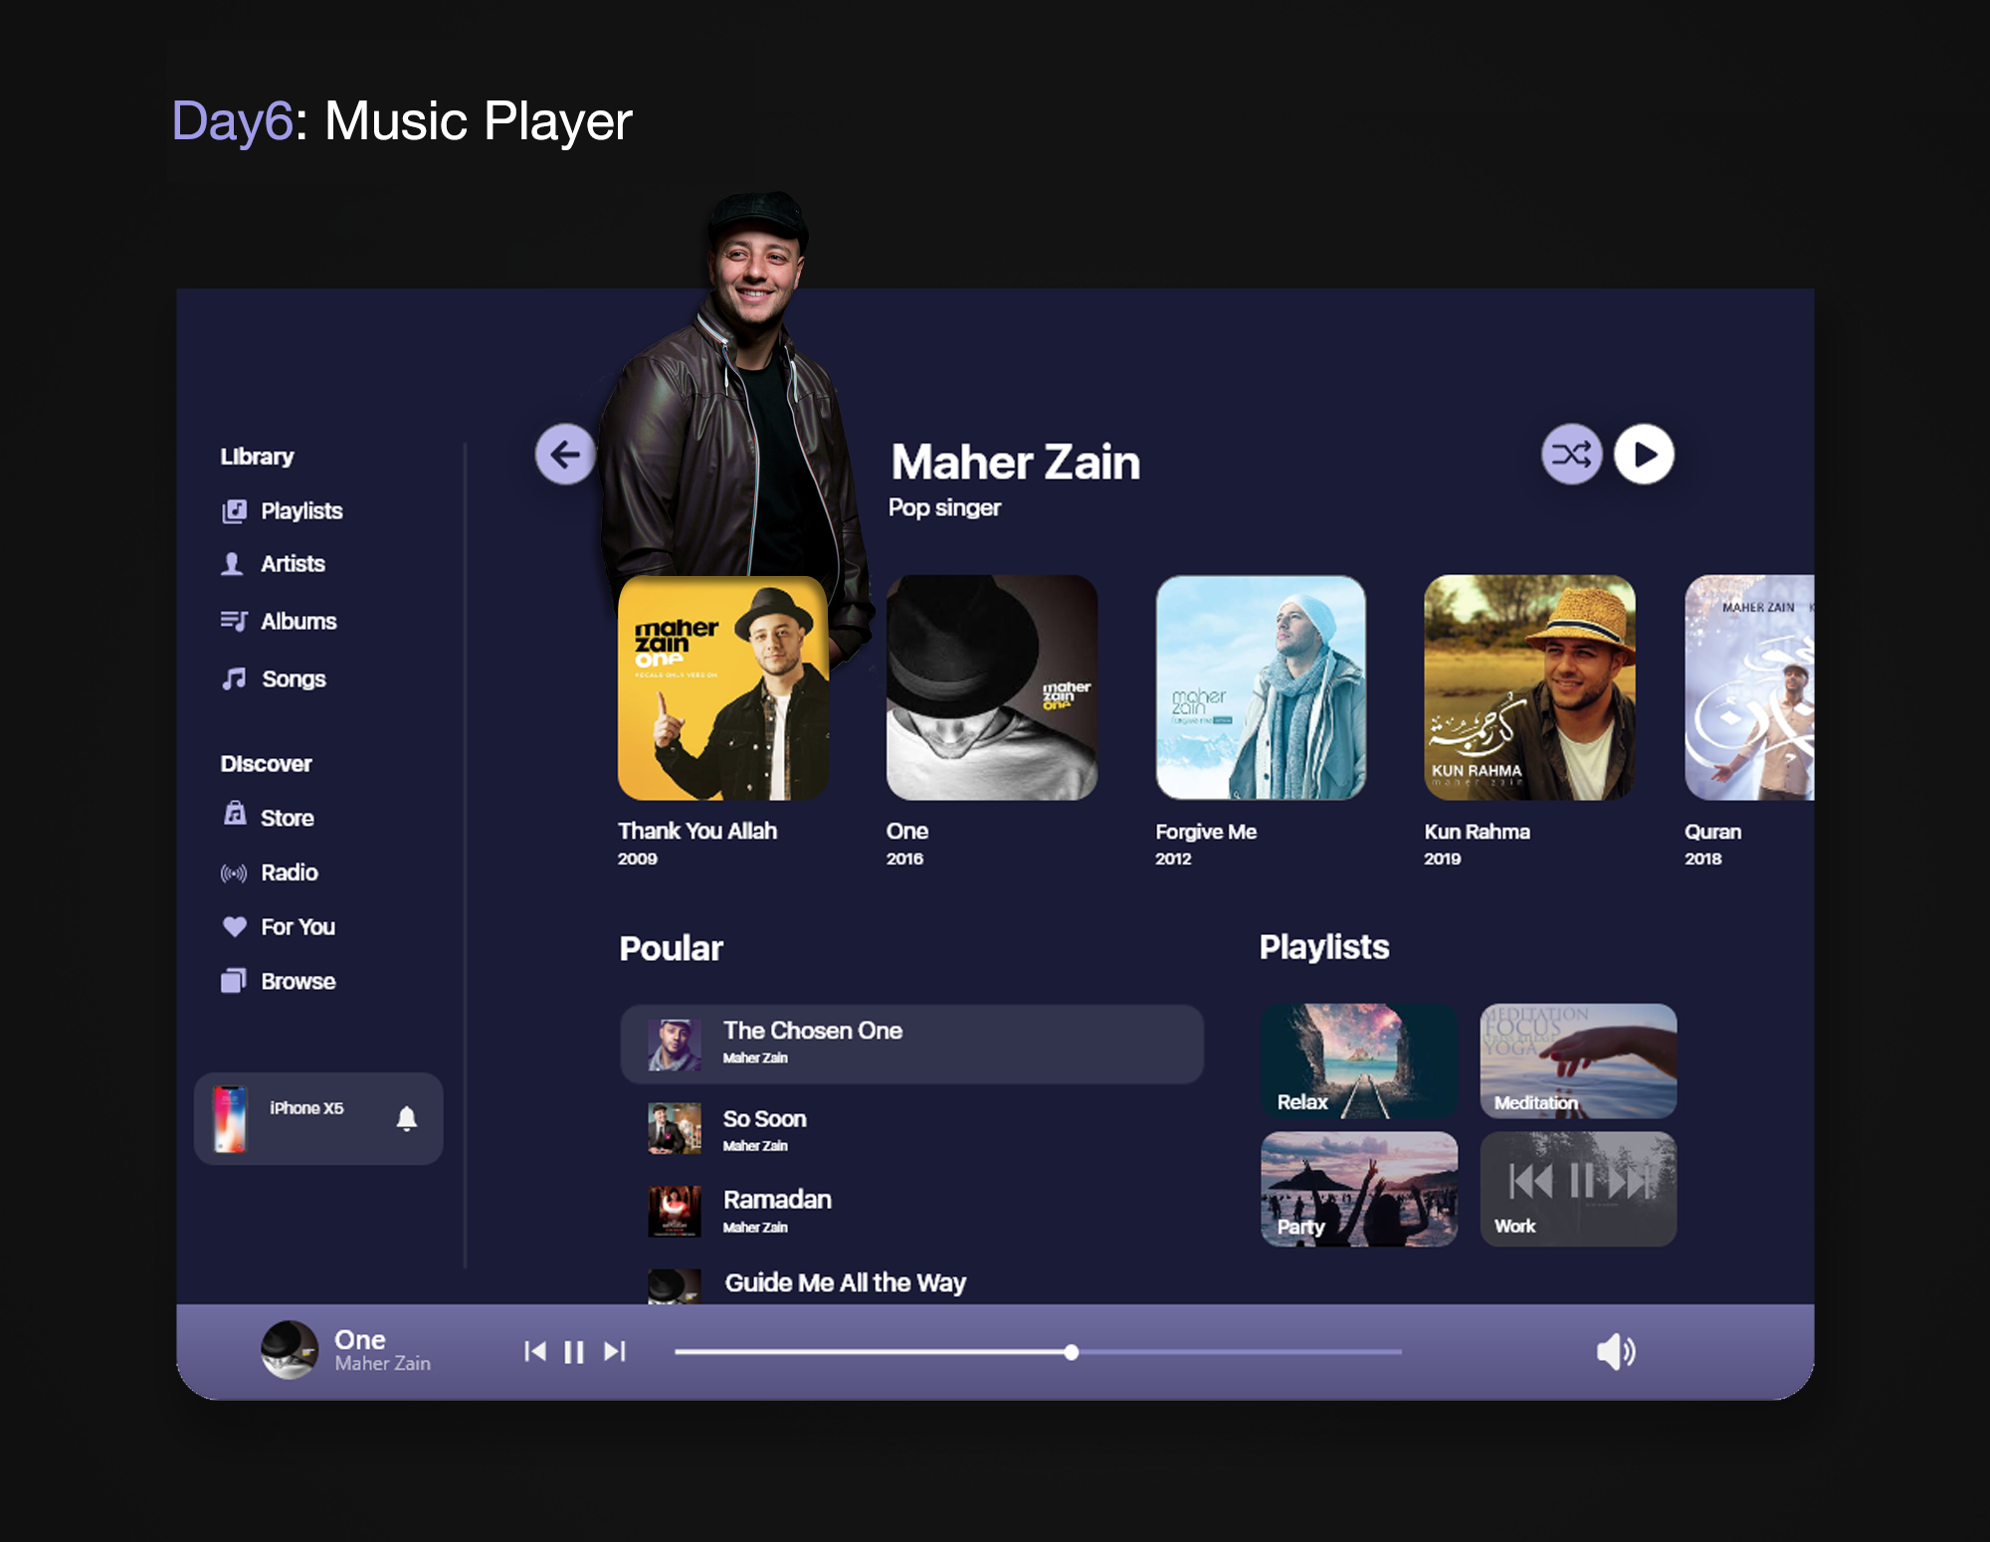Open the Thank You Allah album cover
1990x1542 pixels.
(723, 687)
